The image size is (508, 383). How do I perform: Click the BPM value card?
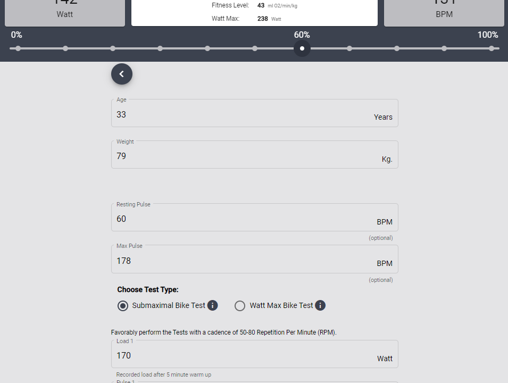444,12
